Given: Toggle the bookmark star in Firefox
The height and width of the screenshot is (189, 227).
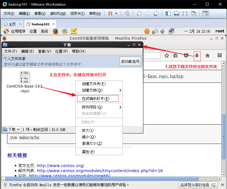Looking at the screenshot, I should tap(166, 56).
